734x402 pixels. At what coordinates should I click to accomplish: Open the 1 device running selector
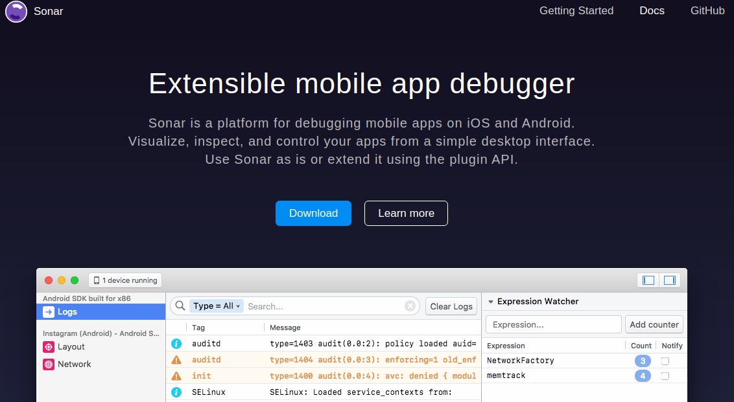(125, 280)
